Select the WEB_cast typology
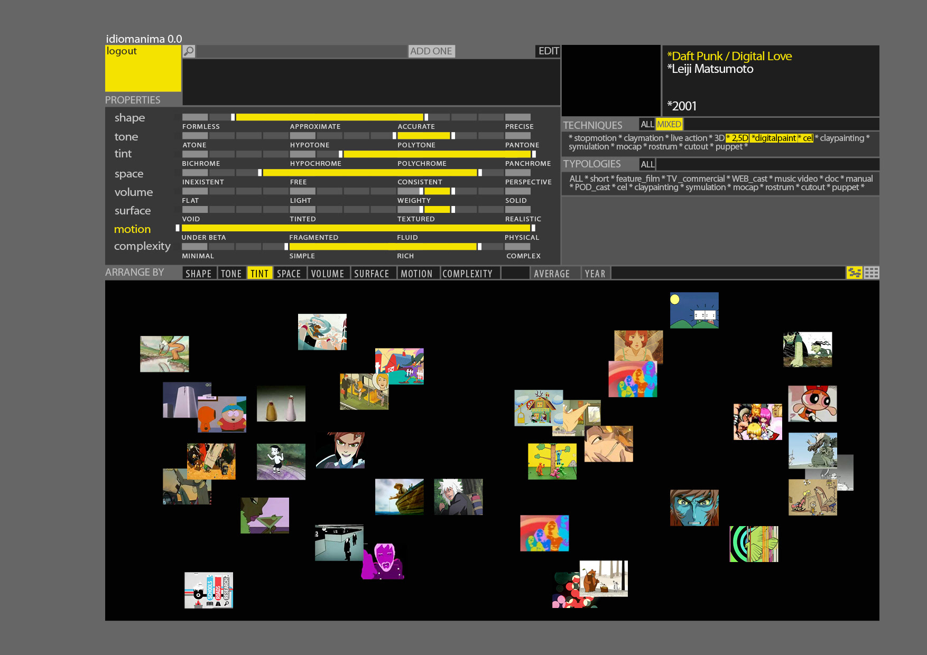This screenshot has width=927, height=655. point(749,179)
